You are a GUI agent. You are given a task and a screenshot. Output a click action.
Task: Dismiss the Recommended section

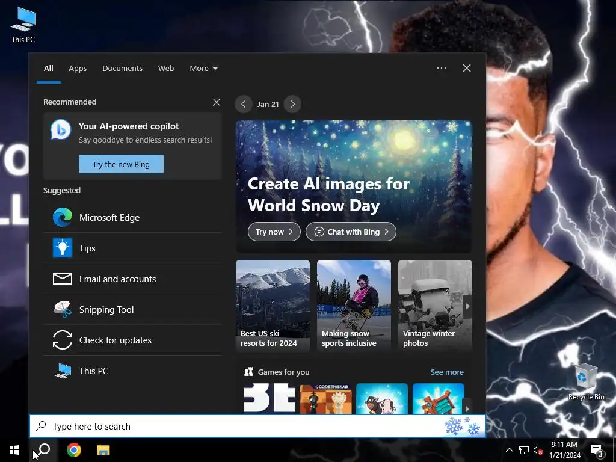217,102
